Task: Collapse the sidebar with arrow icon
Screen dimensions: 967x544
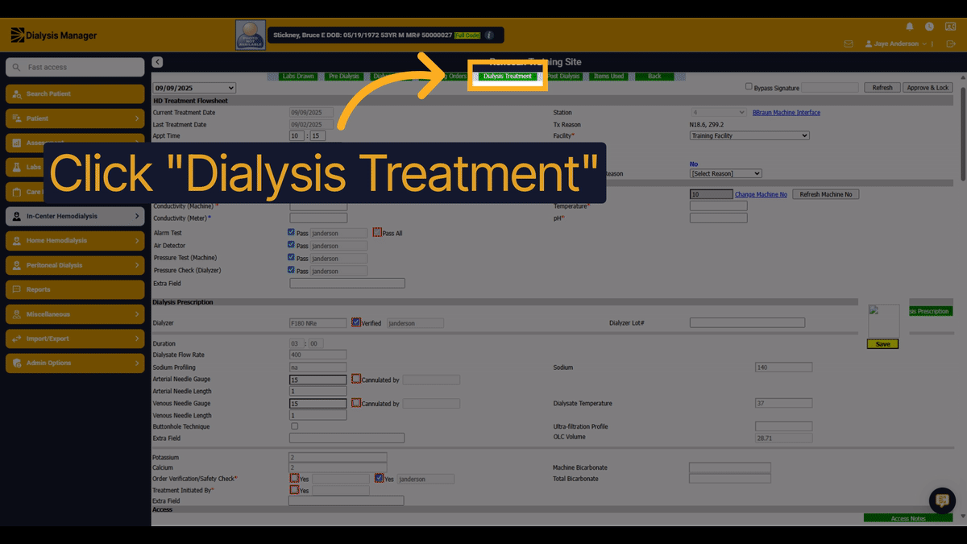Action: [157, 62]
